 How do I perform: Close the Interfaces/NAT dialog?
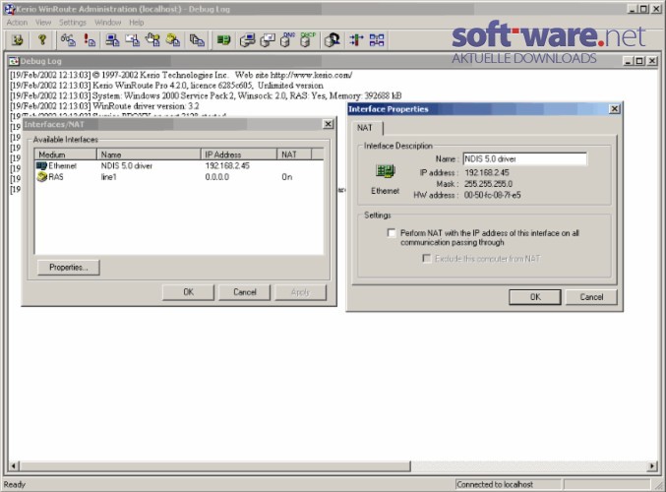pos(328,124)
